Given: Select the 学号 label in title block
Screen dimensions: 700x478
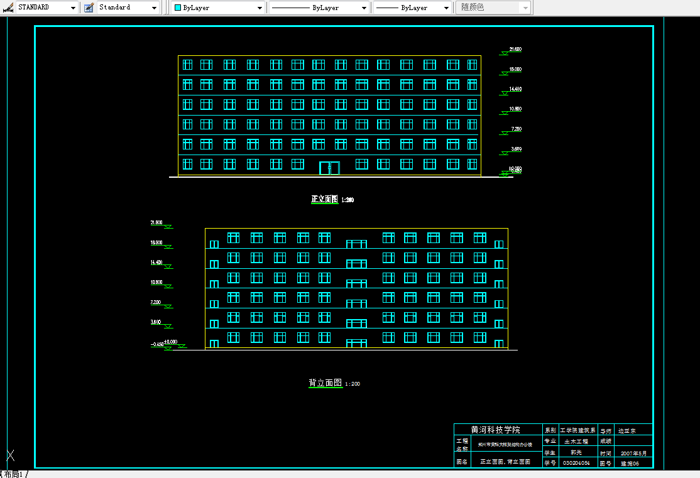Looking at the screenshot, I should (x=550, y=464).
